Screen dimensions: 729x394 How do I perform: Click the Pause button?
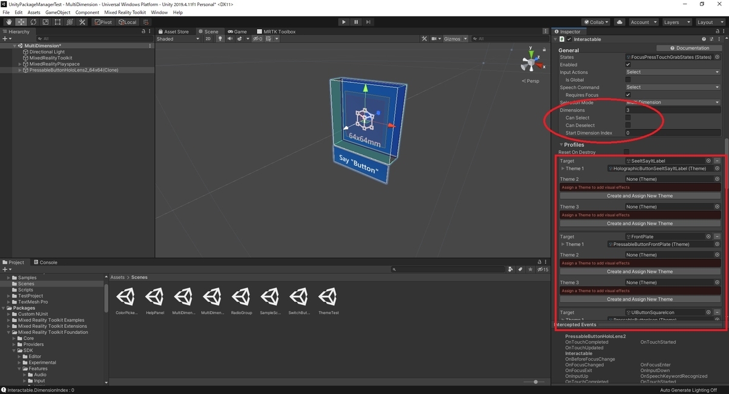coord(357,22)
